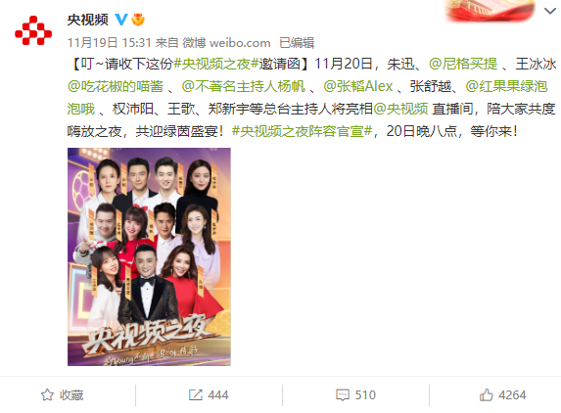Open the @央视频 mention in the post text
Viewport: 561px width, 413px height.
400,109
